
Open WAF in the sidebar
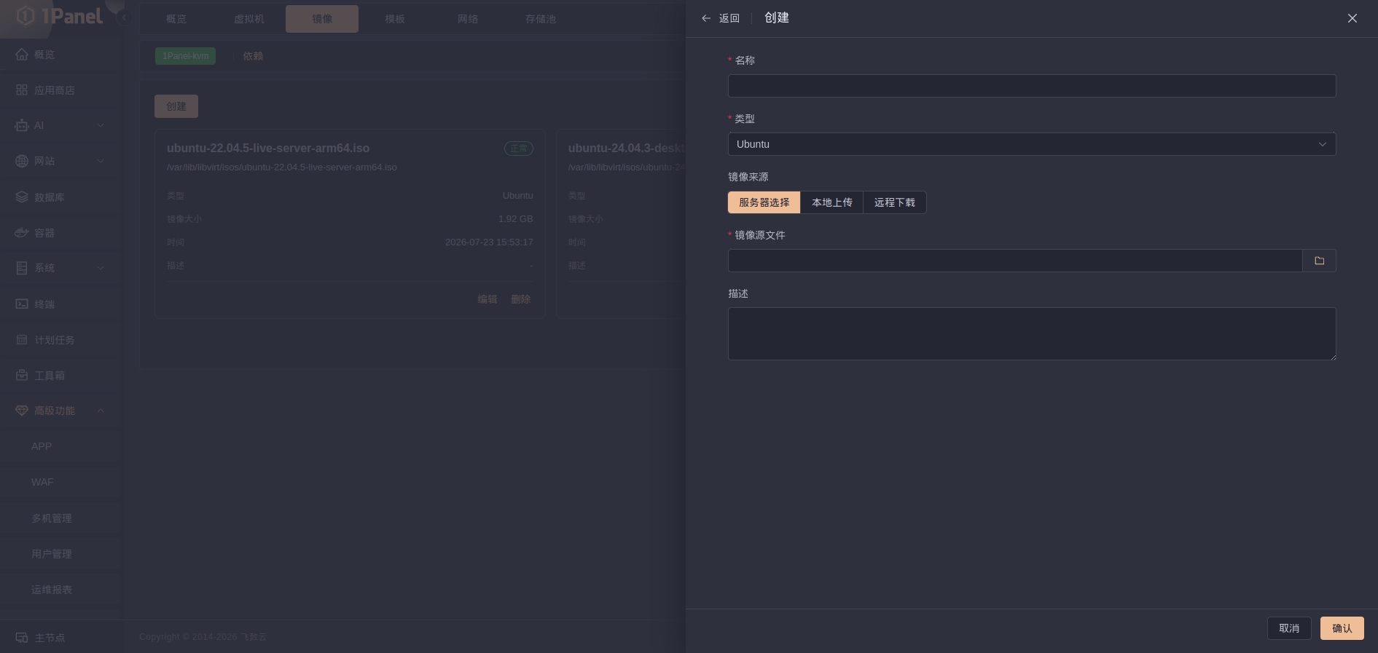click(42, 482)
